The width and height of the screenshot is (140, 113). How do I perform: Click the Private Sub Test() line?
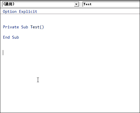tap(23, 27)
